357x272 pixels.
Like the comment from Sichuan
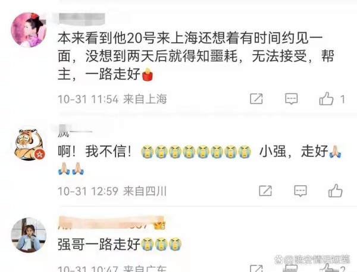pos(336,191)
